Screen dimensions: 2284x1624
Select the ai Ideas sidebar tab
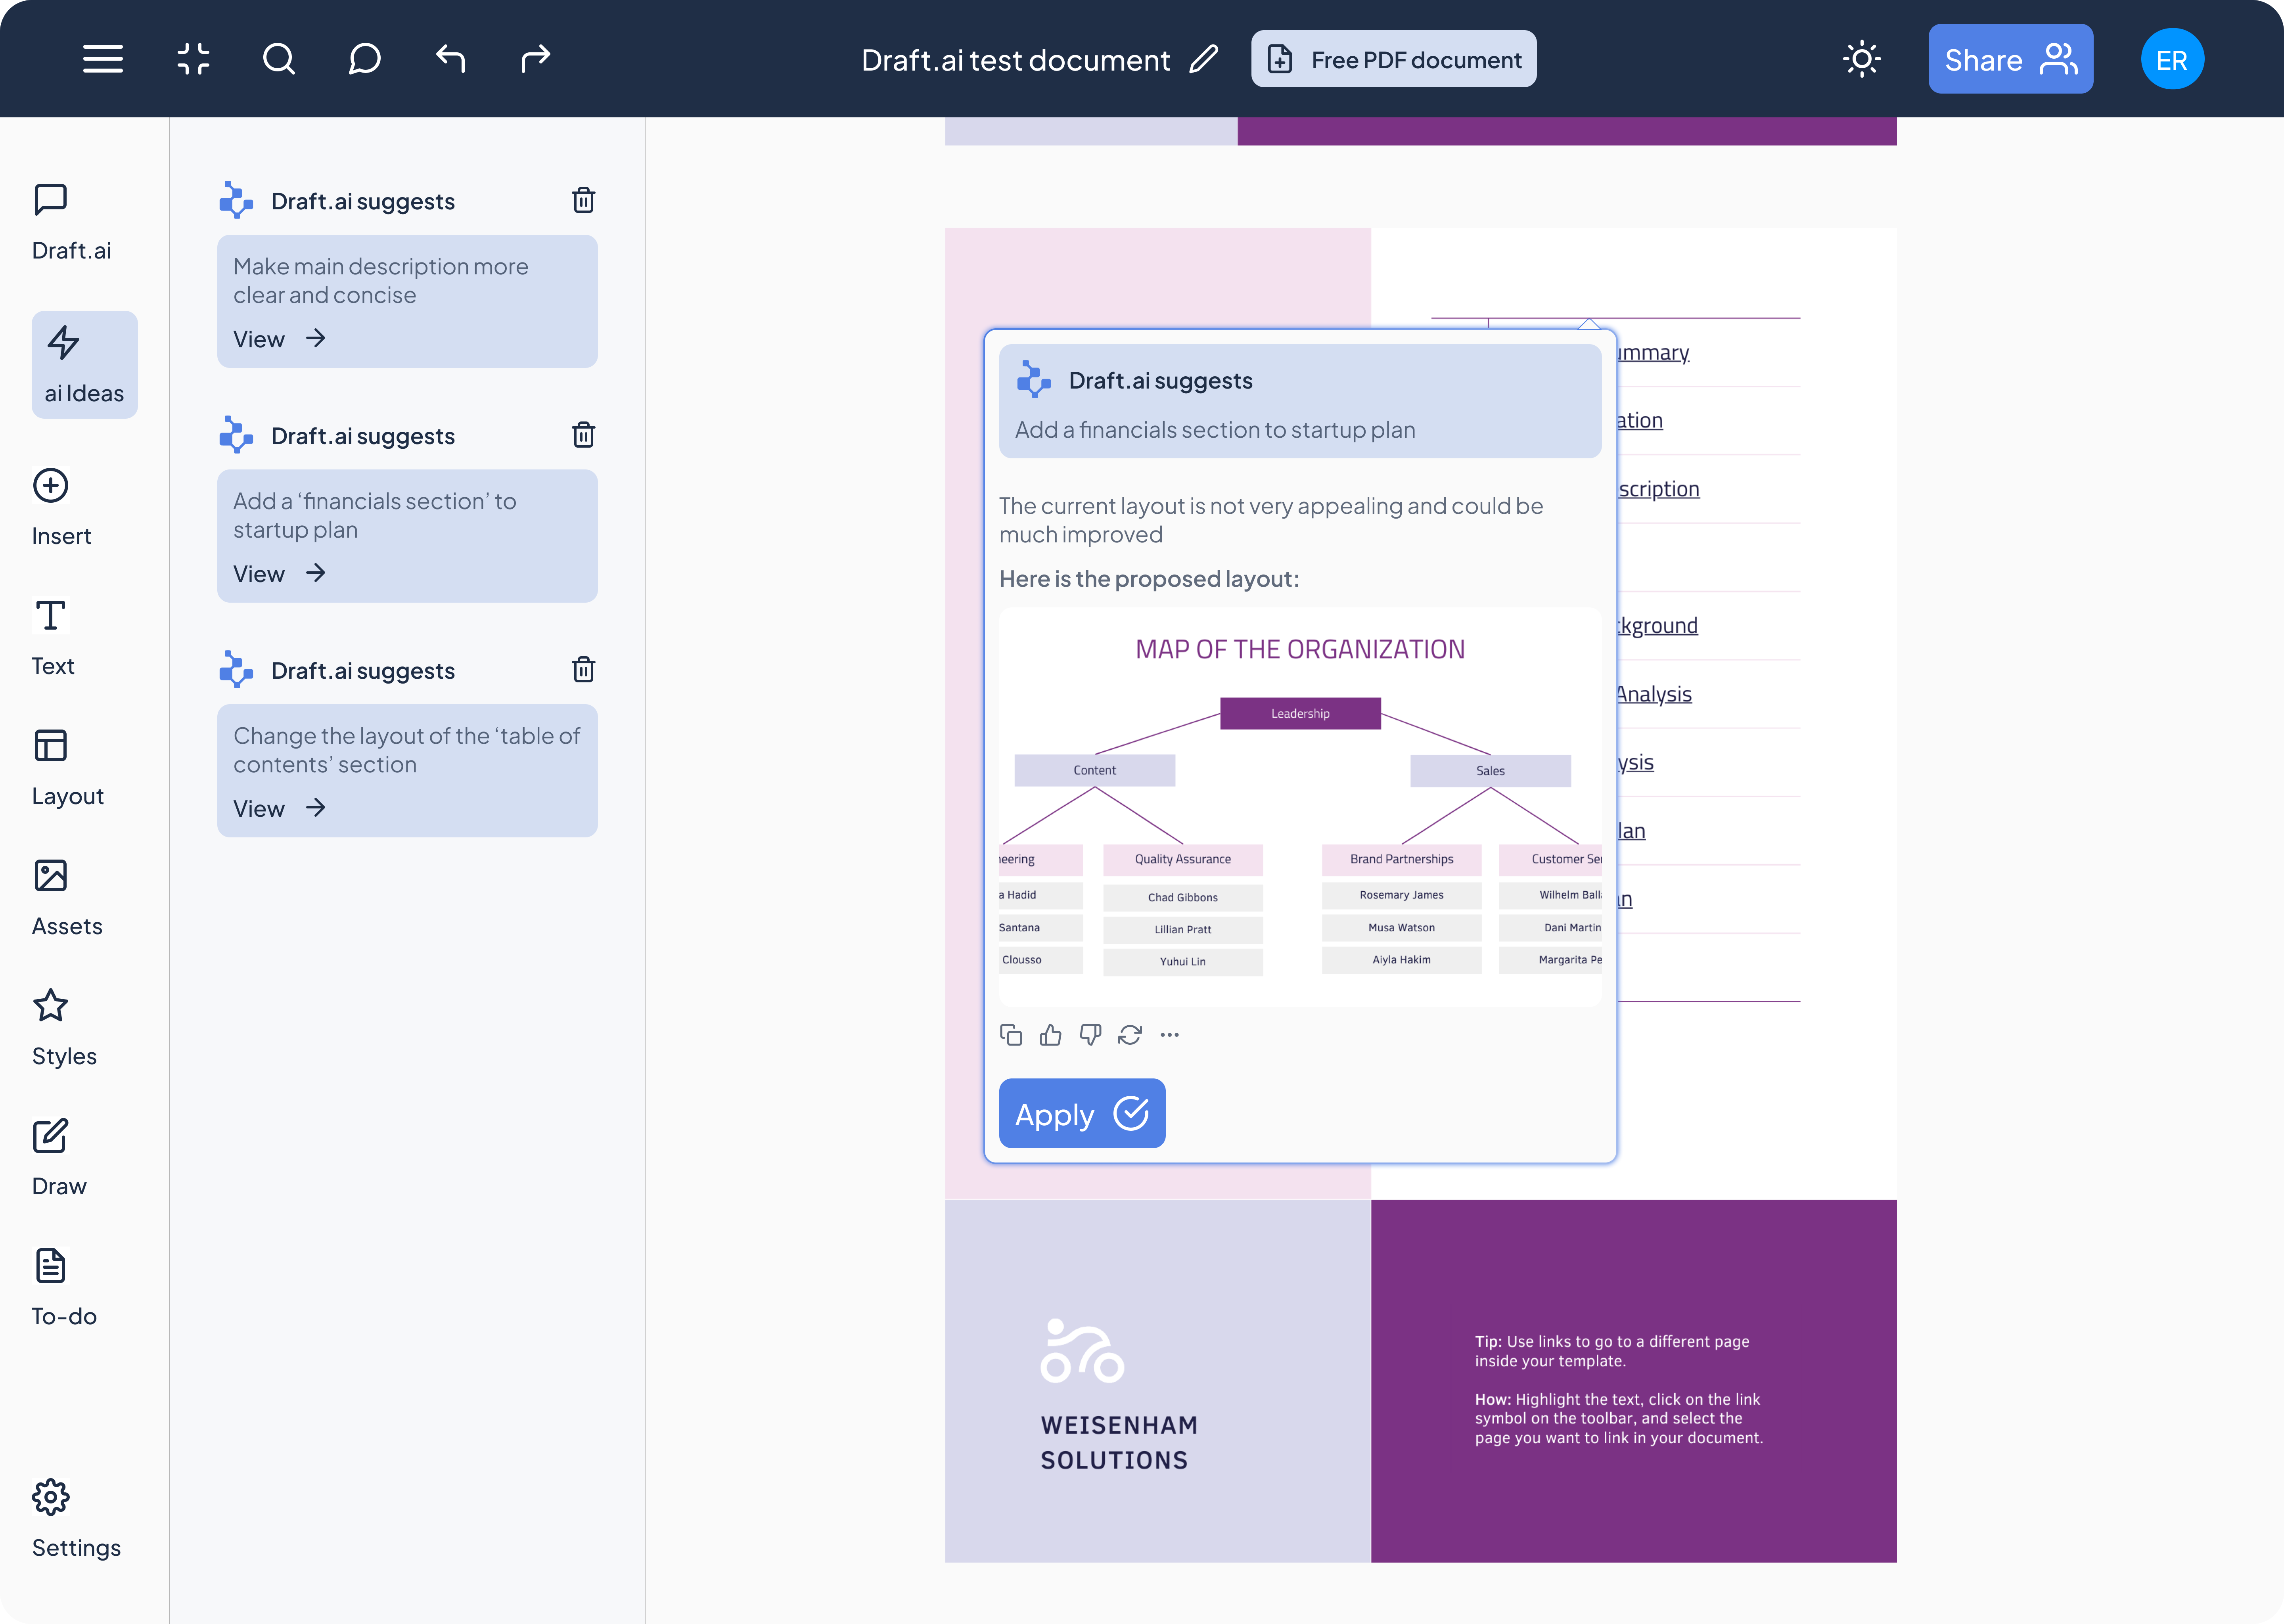[84, 365]
